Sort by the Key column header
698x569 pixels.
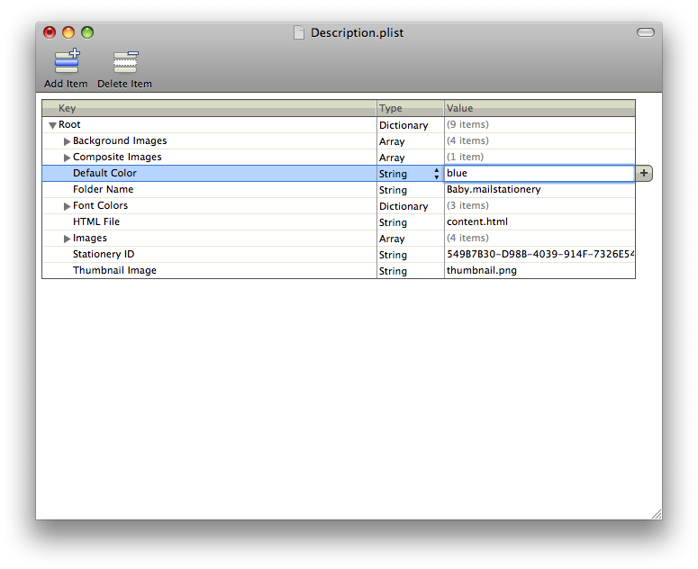click(x=209, y=108)
